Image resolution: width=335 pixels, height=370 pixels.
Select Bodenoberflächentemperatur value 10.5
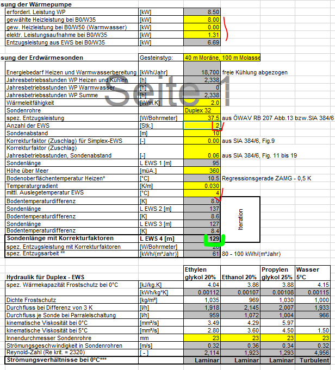click(202, 178)
